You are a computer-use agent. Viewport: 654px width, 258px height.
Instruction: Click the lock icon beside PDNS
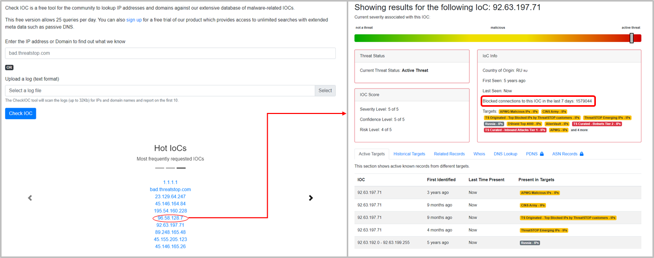542,154
